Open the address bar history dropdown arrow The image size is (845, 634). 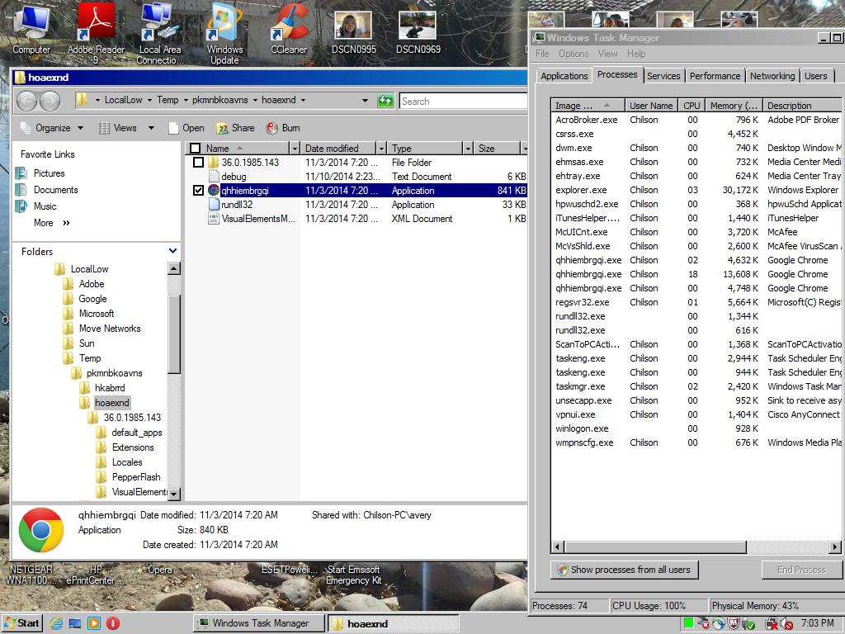(x=365, y=100)
